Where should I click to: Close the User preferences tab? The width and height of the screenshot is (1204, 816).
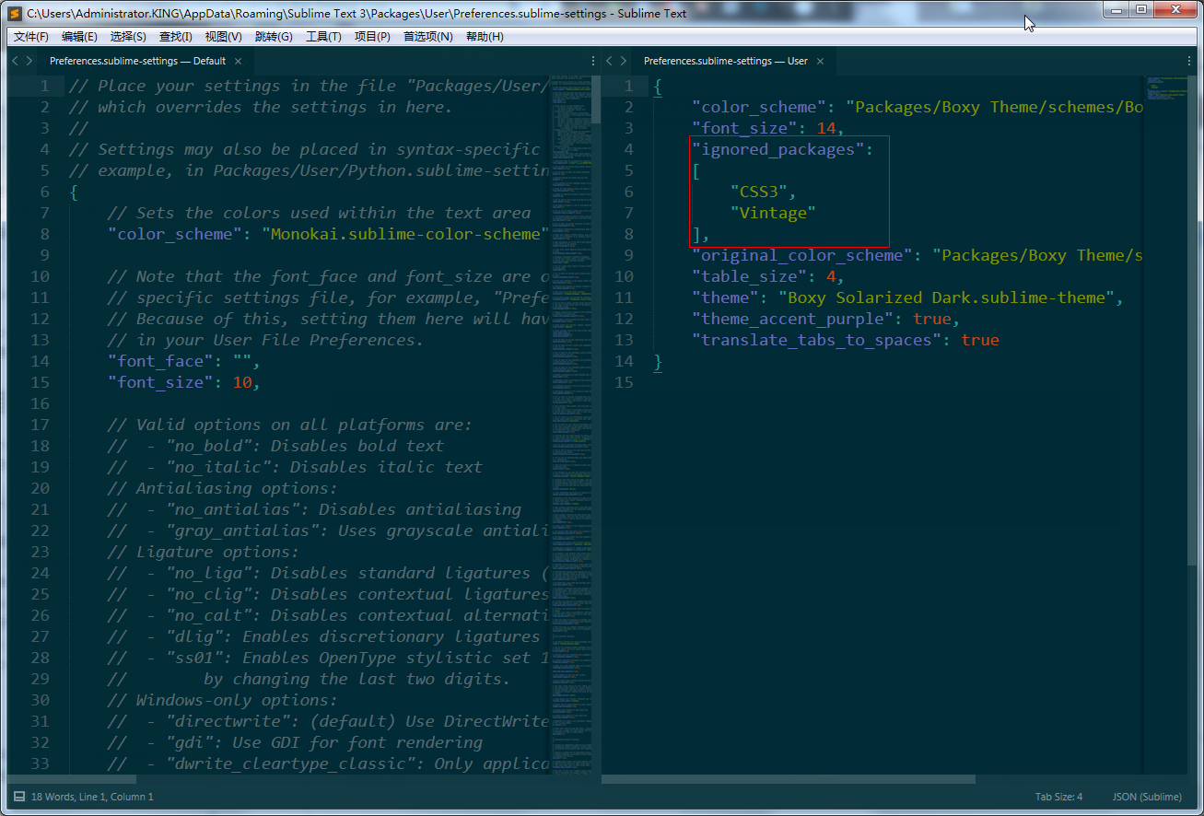point(820,60)
